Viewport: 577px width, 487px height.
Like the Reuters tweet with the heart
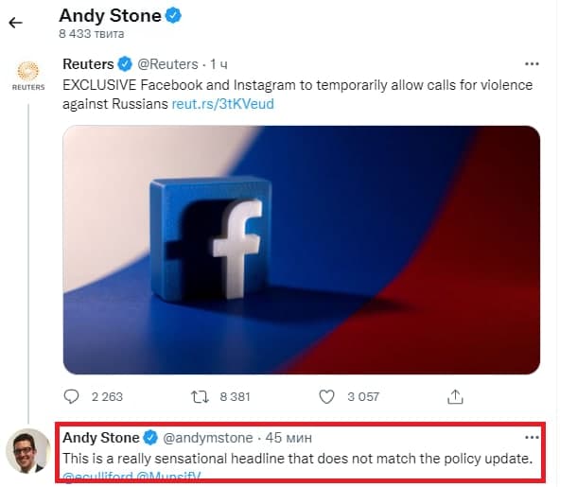click(327, 396)
